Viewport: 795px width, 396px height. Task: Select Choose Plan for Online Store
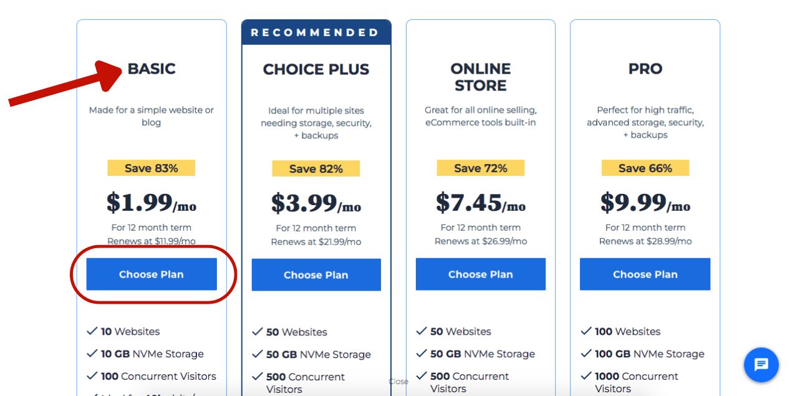[481, 274]
